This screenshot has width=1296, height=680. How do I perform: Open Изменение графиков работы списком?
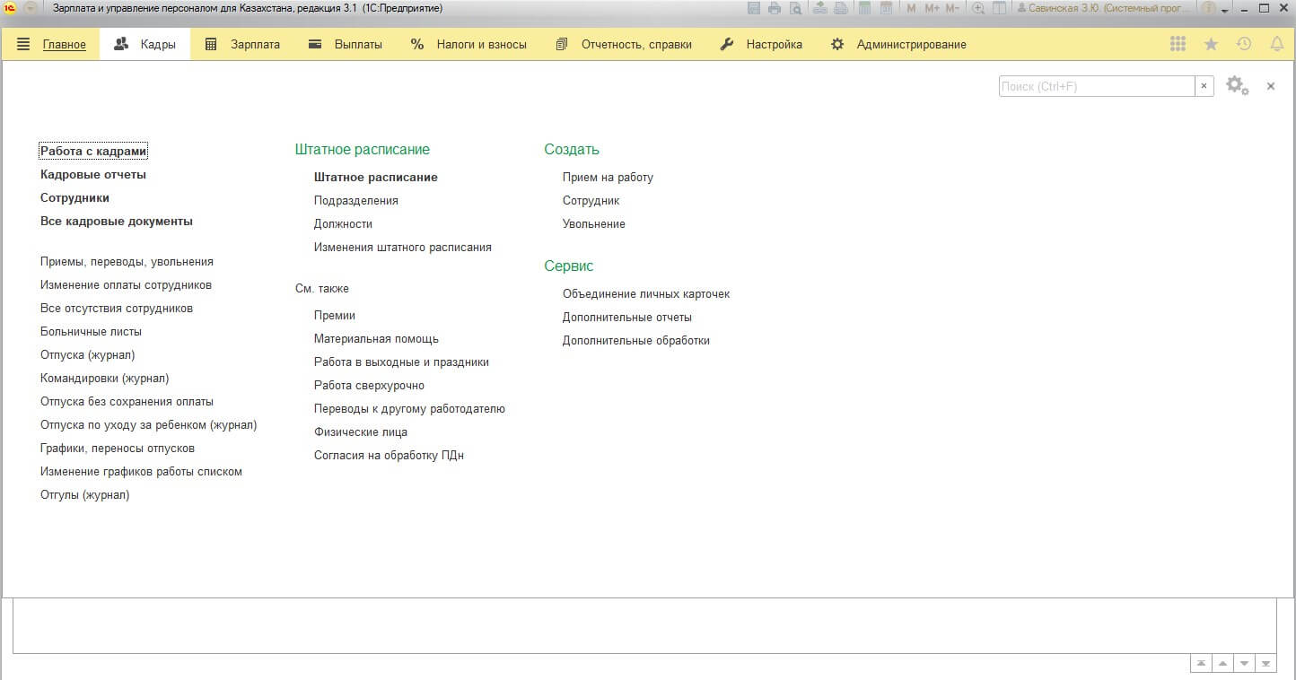pyautogui.click(x=141, y=472)
